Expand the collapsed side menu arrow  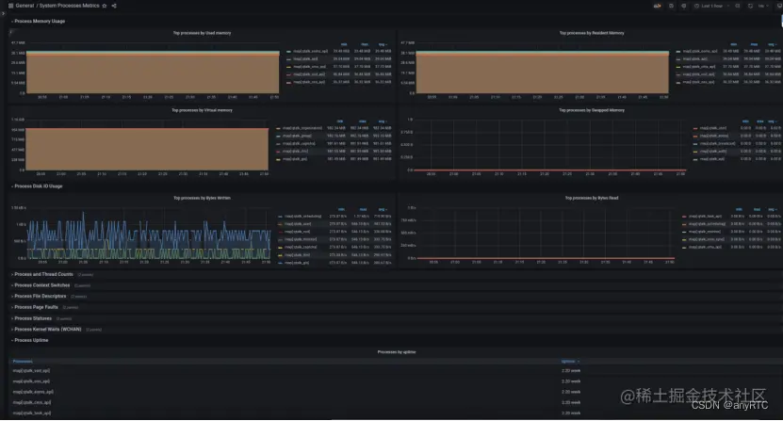click(3, 13)
